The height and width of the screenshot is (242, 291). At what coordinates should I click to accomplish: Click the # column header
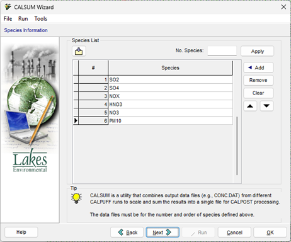(93, 67)
